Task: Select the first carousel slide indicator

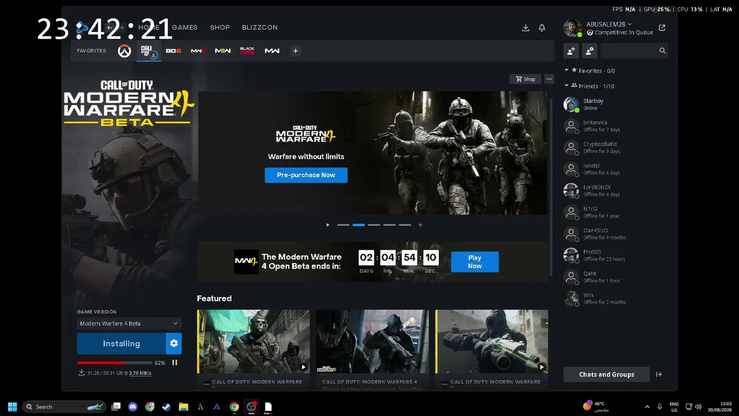Action: (343, 225)
